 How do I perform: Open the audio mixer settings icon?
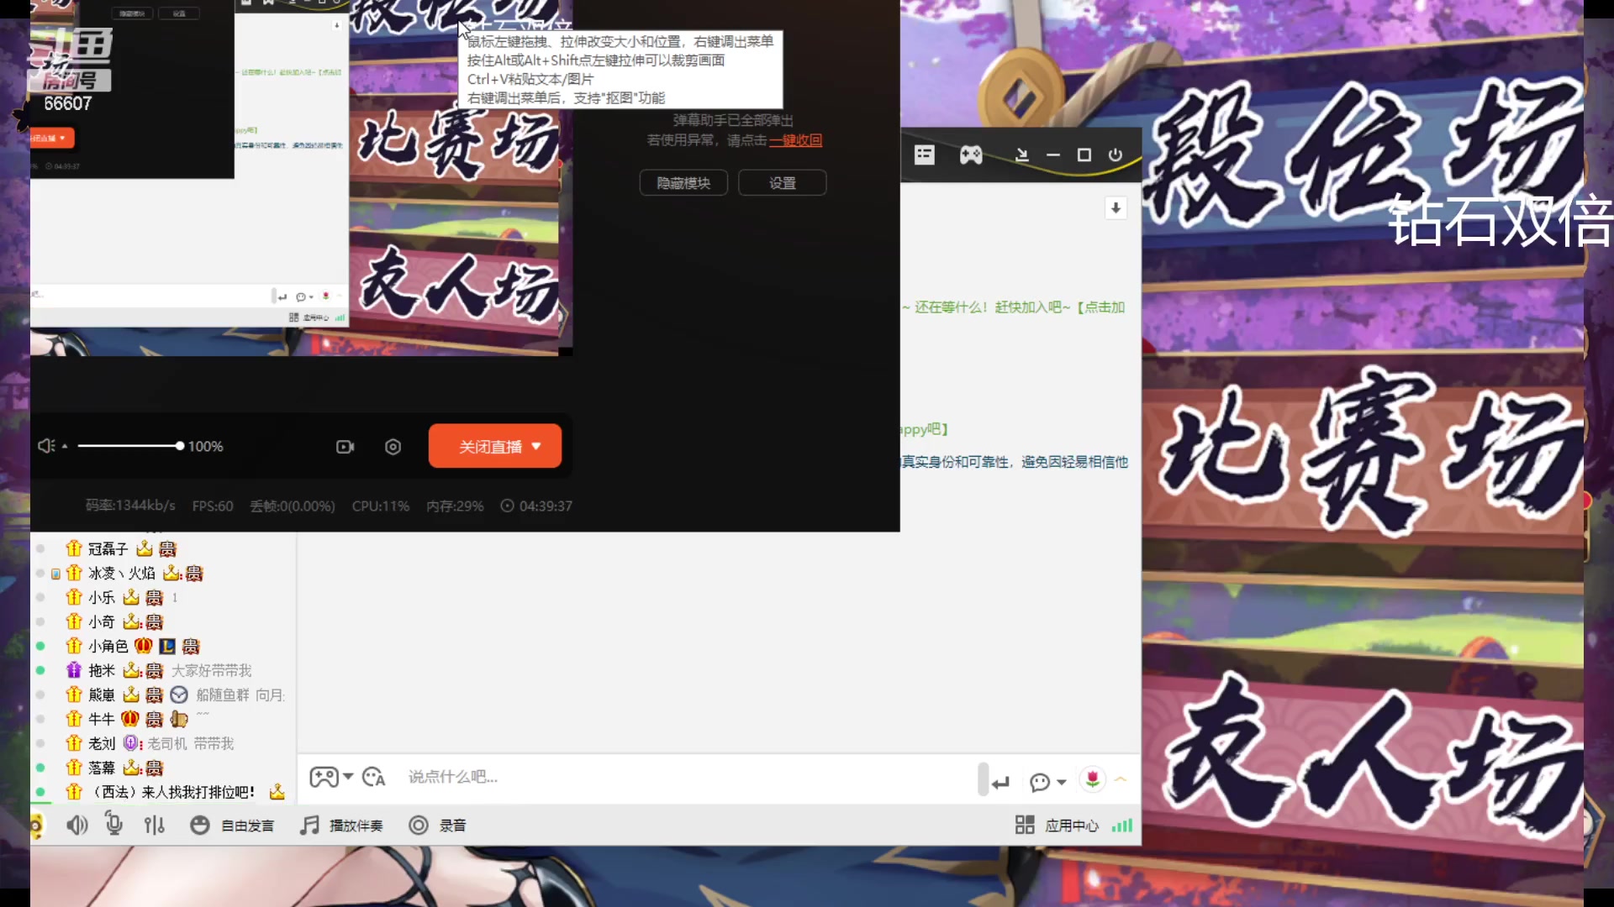pos(154,826)
